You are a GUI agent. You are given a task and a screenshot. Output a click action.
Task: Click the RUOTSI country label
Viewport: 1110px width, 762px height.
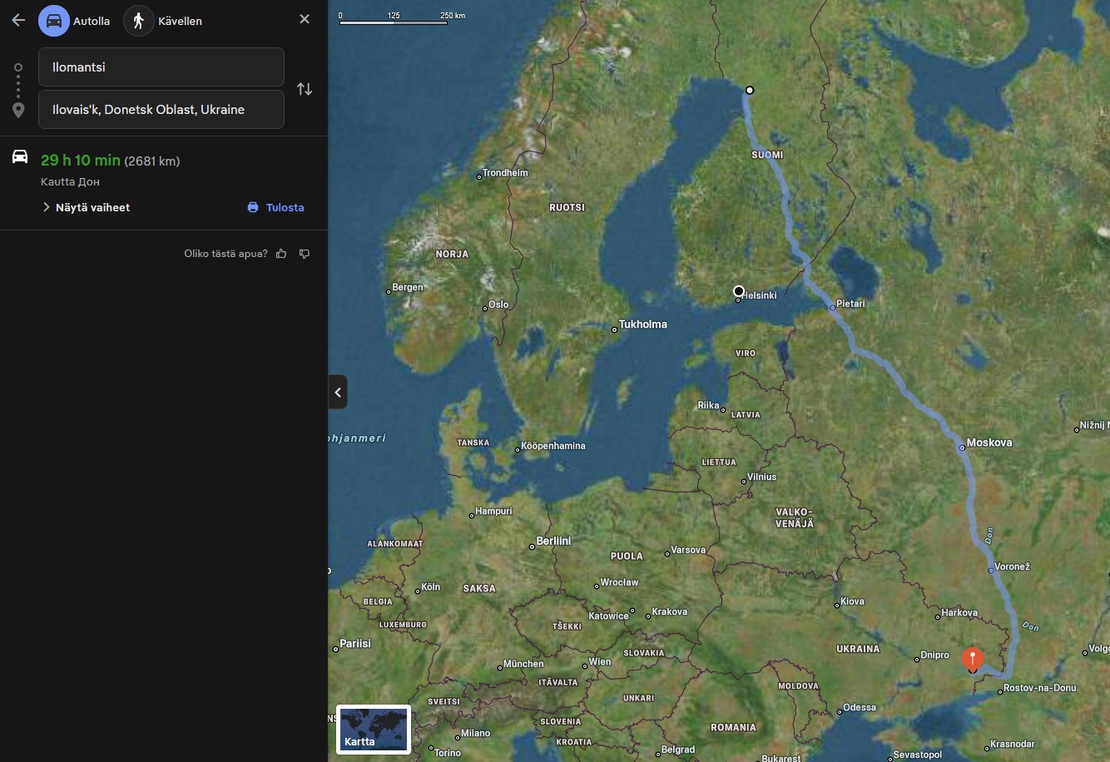(567, 207)
